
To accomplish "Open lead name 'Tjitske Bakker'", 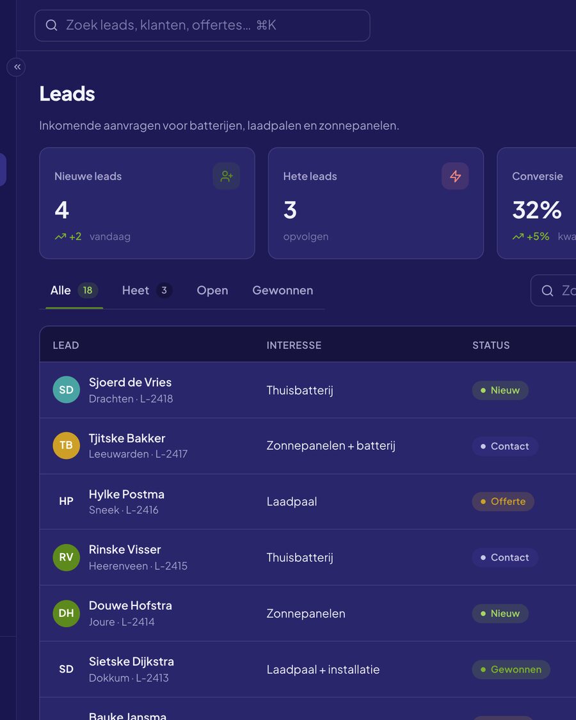I will point(127,438).
